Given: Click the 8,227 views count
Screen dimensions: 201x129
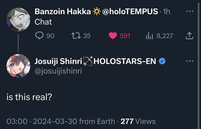Looking at the screenshot, I should tap(165, 36).
